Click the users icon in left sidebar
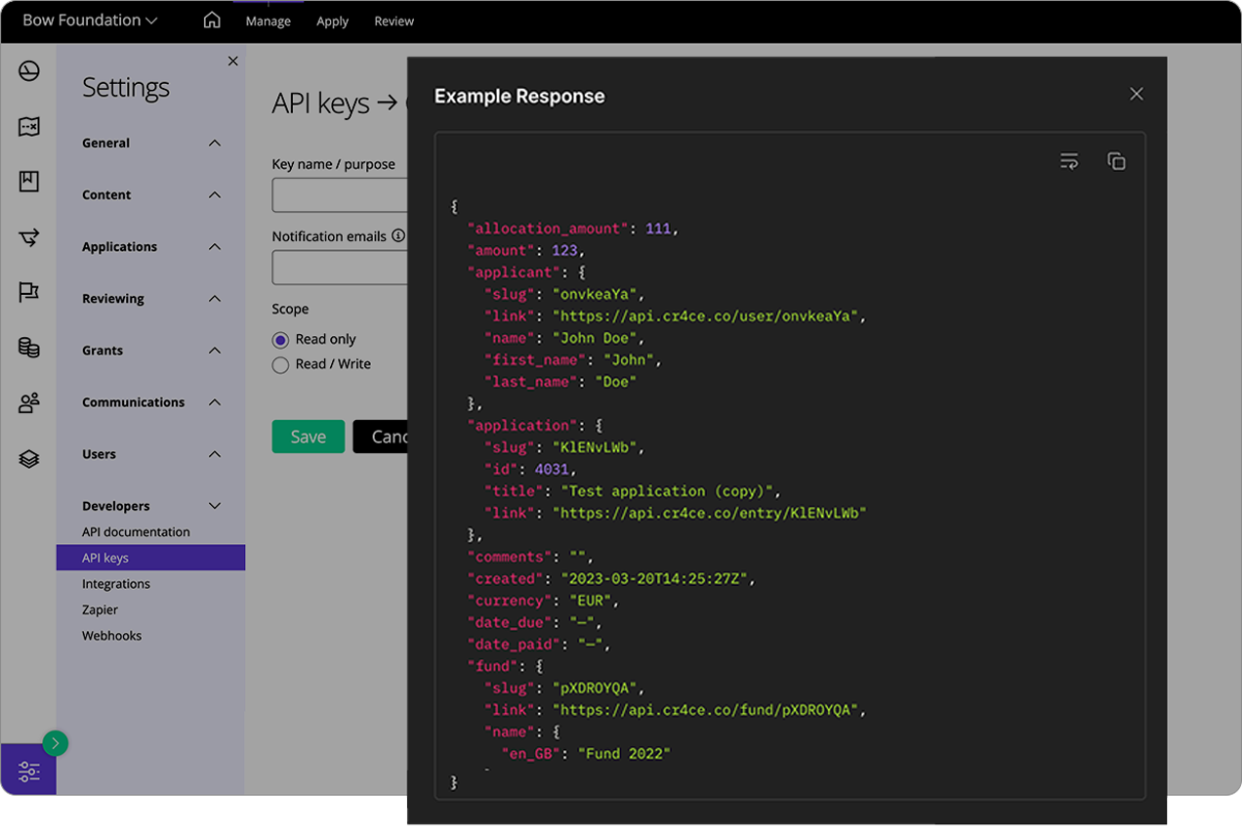 [x=29, y=402]
